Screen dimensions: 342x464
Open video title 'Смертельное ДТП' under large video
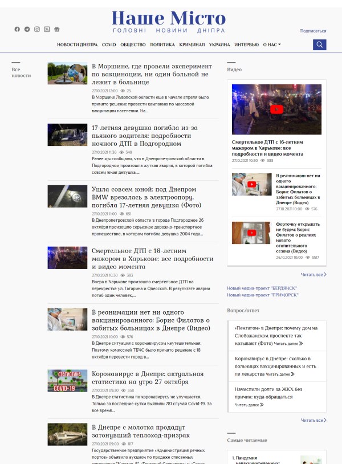click(267, 148)
